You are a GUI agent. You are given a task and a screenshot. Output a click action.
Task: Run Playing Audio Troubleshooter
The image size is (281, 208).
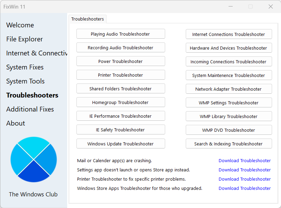click(x=121, y=34)
